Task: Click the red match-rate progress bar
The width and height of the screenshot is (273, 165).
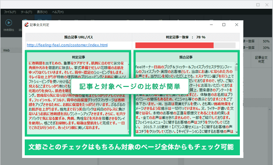Action: [x=174, y=45]
